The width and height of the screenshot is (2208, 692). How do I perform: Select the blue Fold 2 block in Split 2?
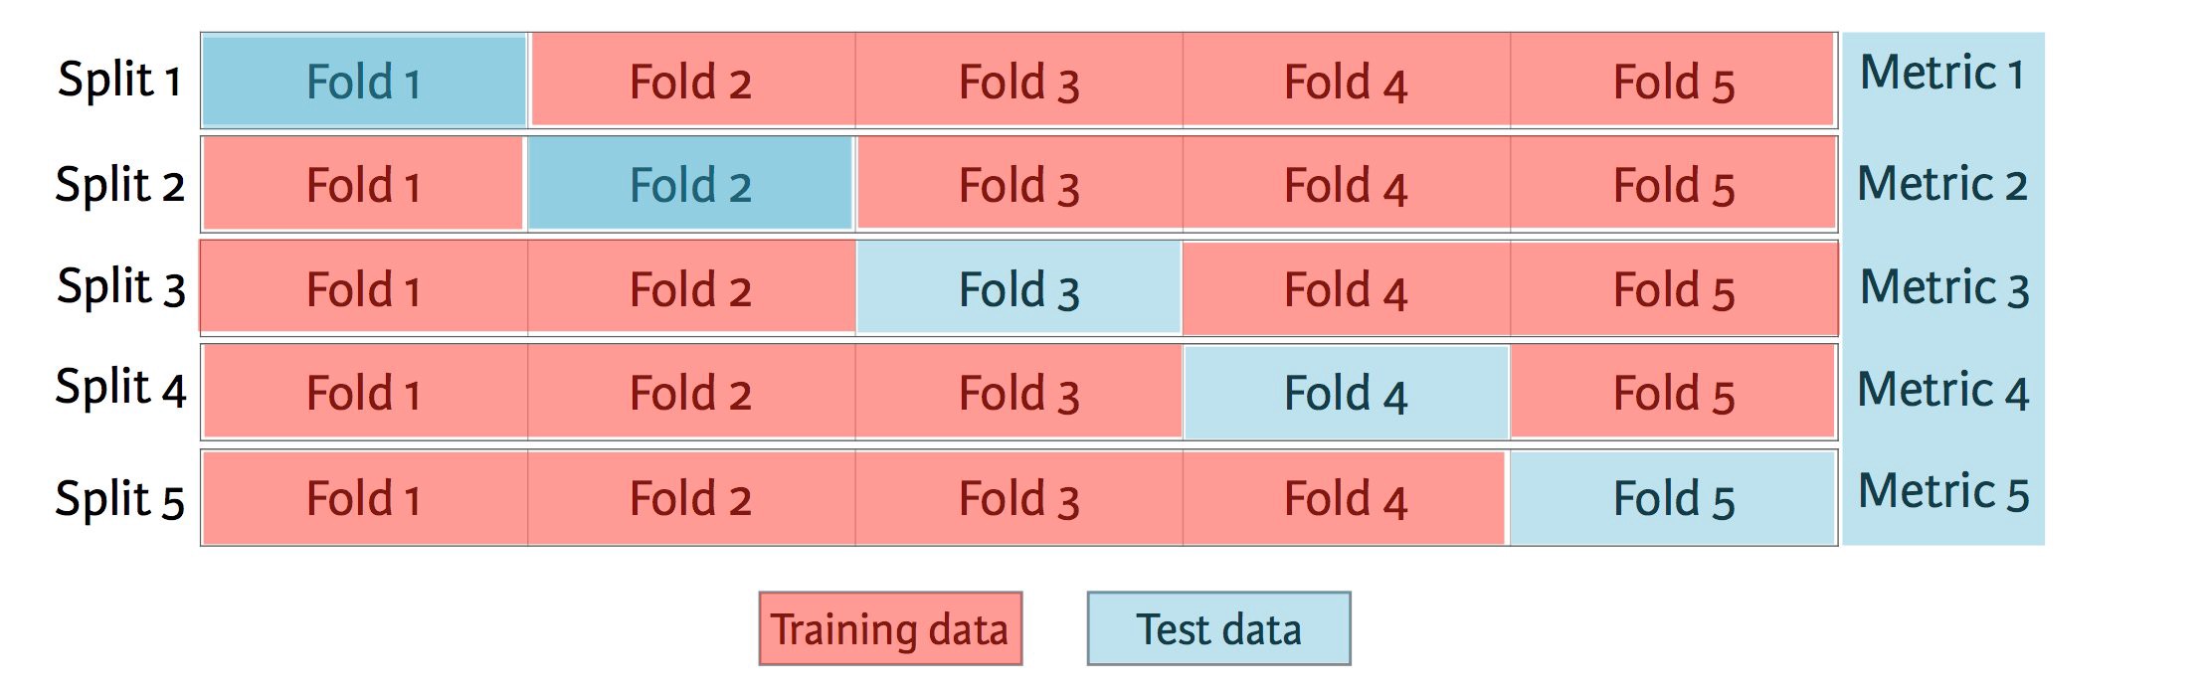pyautogui.click(x=689, y=184)
